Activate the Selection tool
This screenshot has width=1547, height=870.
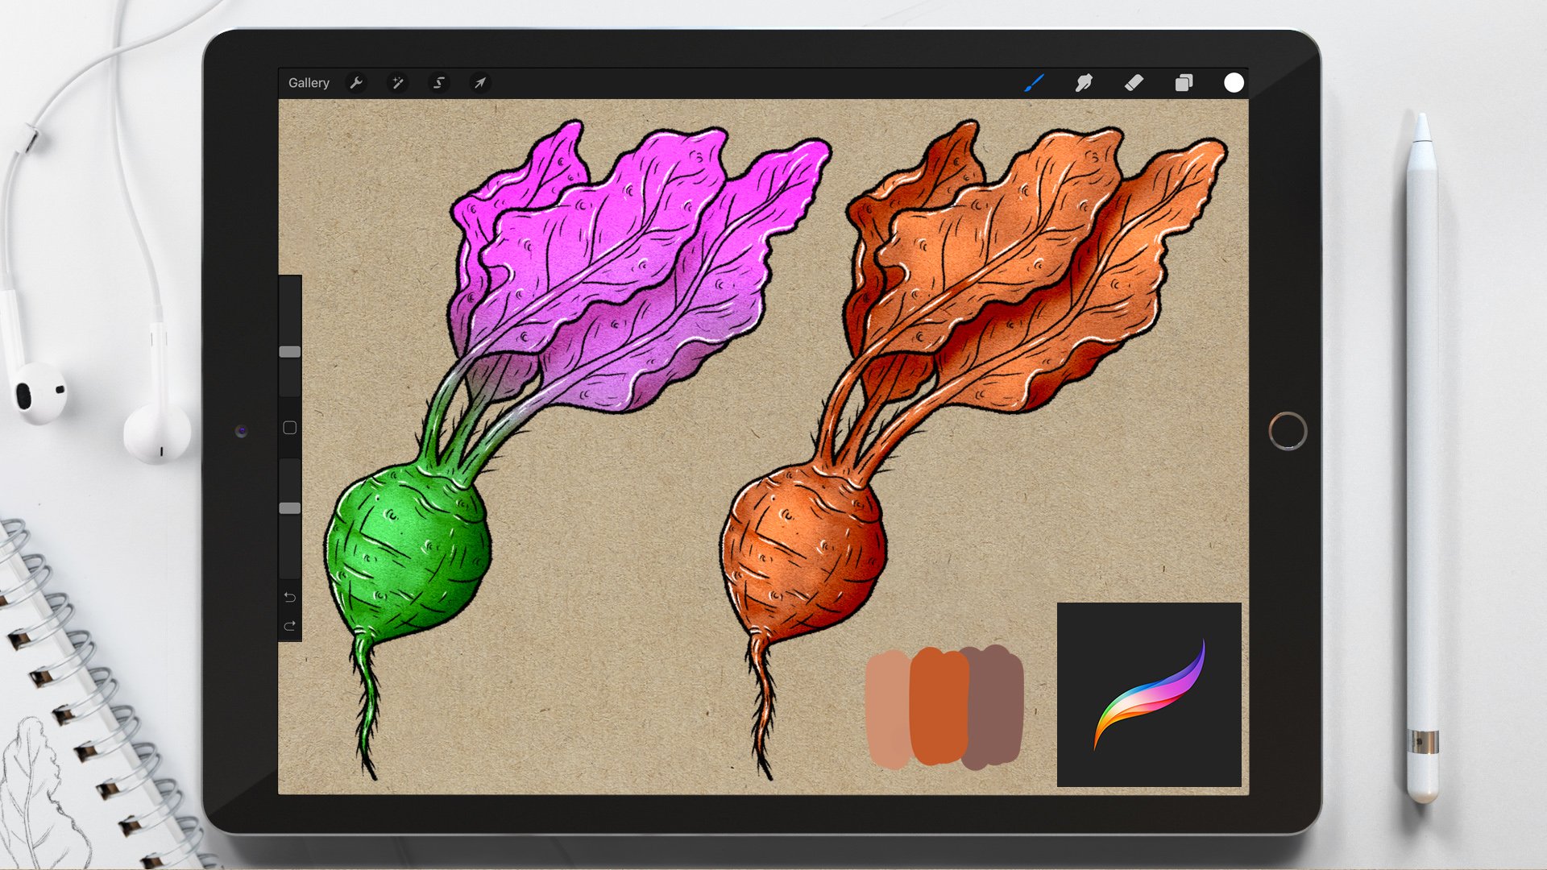click(x=439, y=83)
